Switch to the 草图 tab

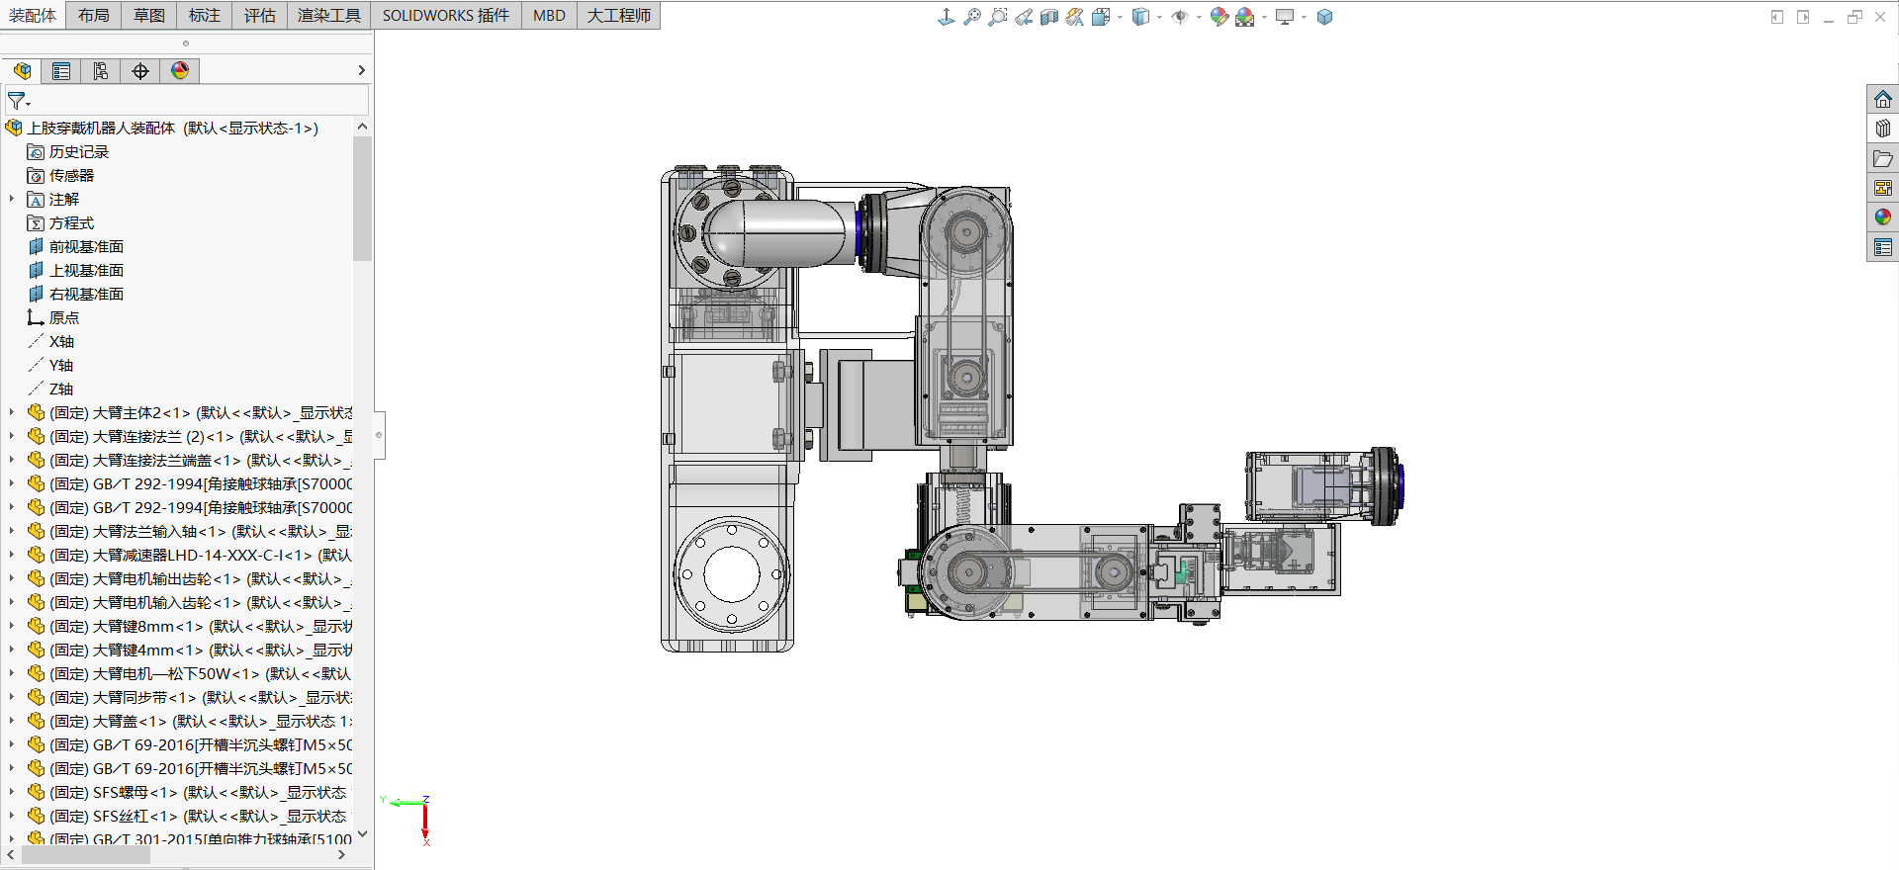(149, 16)
